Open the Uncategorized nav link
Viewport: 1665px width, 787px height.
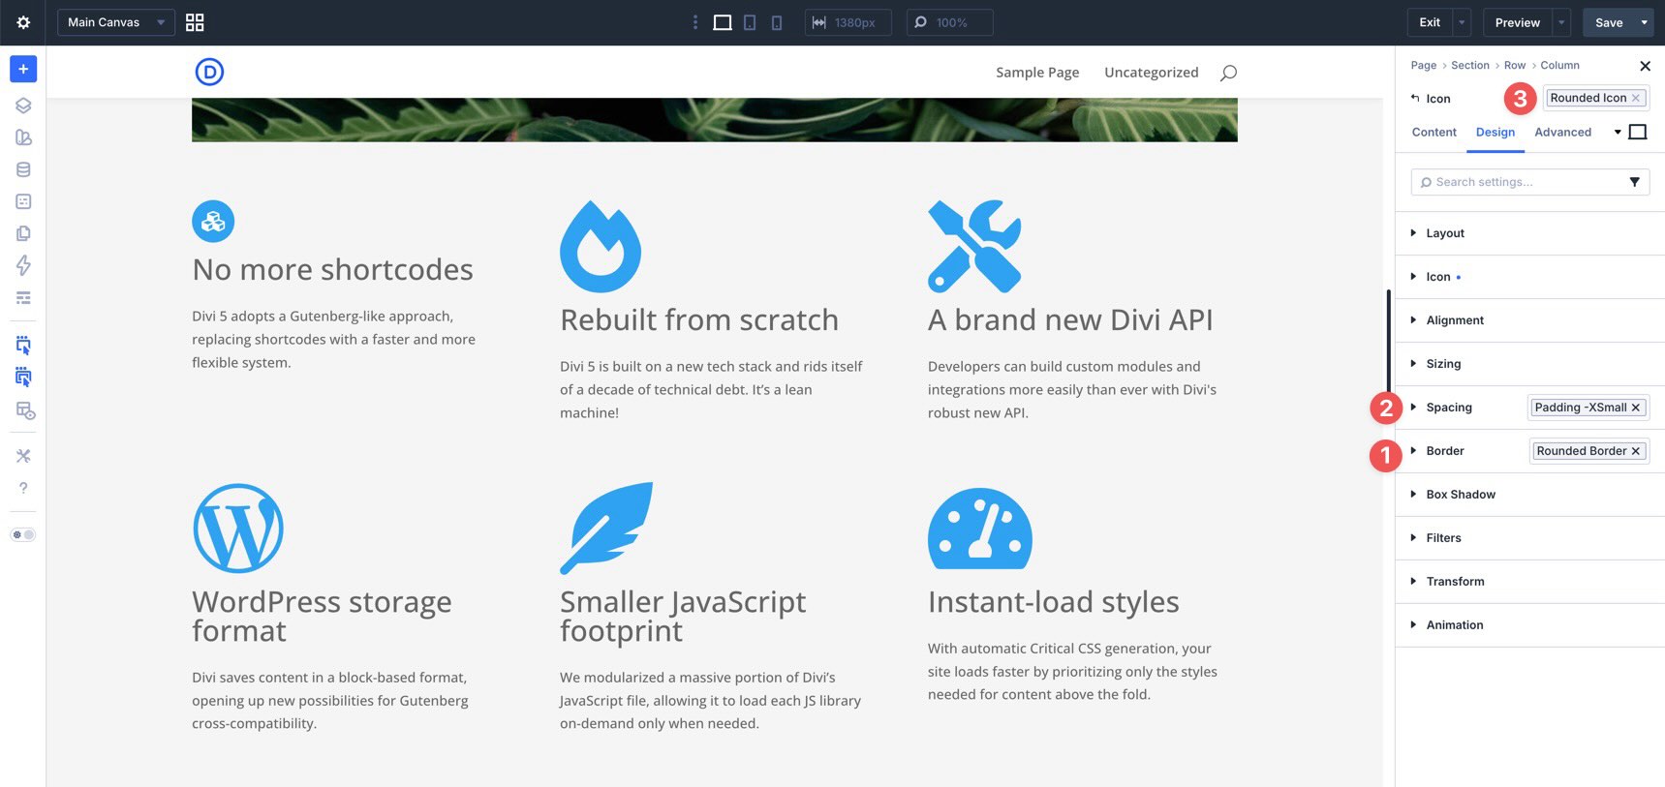click(x=1152, y=73)
